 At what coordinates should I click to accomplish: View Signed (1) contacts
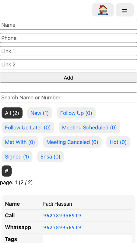(17, 157)
